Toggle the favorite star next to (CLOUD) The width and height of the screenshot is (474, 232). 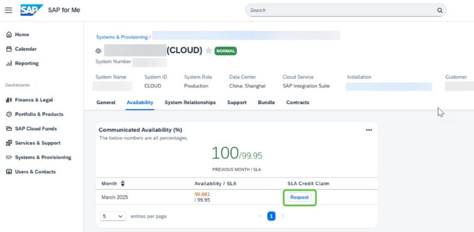(x=209, y=50)
